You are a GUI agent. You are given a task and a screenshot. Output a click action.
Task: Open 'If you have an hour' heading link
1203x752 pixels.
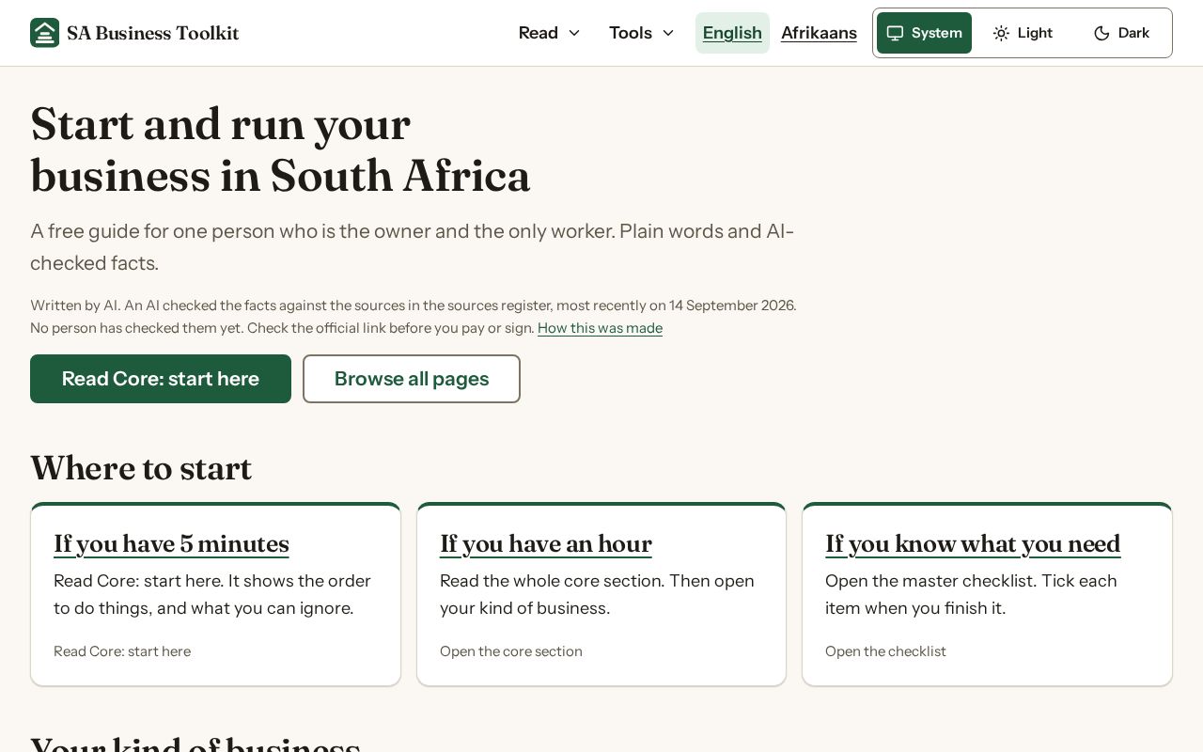pyautogui.click(x=545, y=543)
